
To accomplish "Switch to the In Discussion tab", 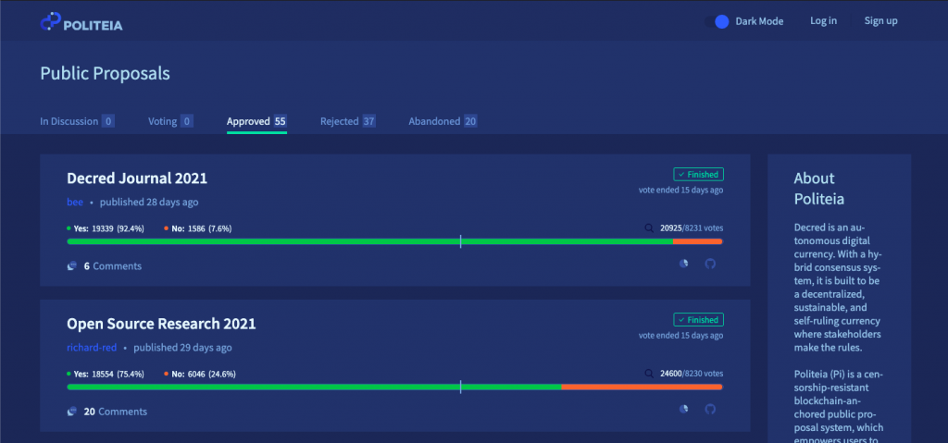I will tap(78, 121).
